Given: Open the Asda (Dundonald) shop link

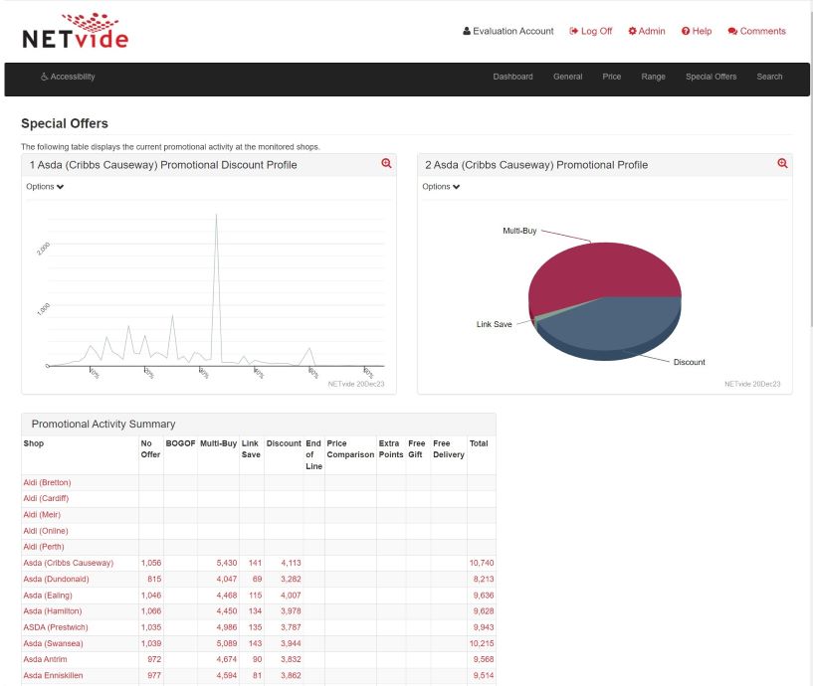Looking at the screenshot, I should 56,579.
